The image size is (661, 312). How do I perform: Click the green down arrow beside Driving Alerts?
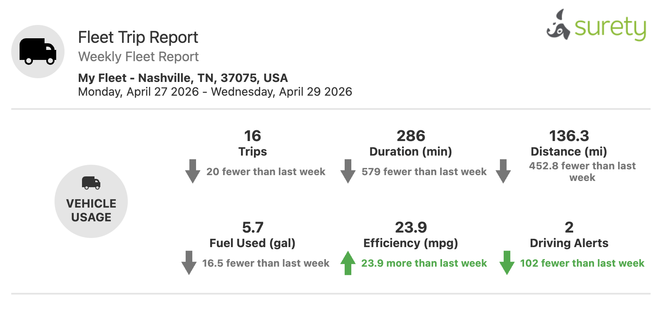[x=507, y=262]
